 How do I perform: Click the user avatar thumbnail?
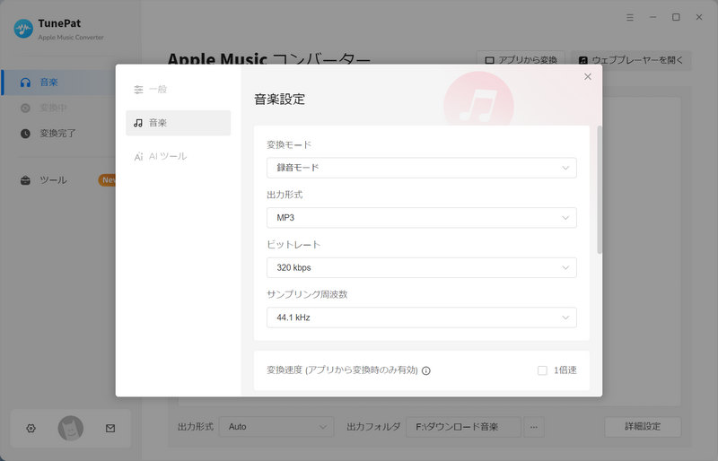(x=71, y=429)
